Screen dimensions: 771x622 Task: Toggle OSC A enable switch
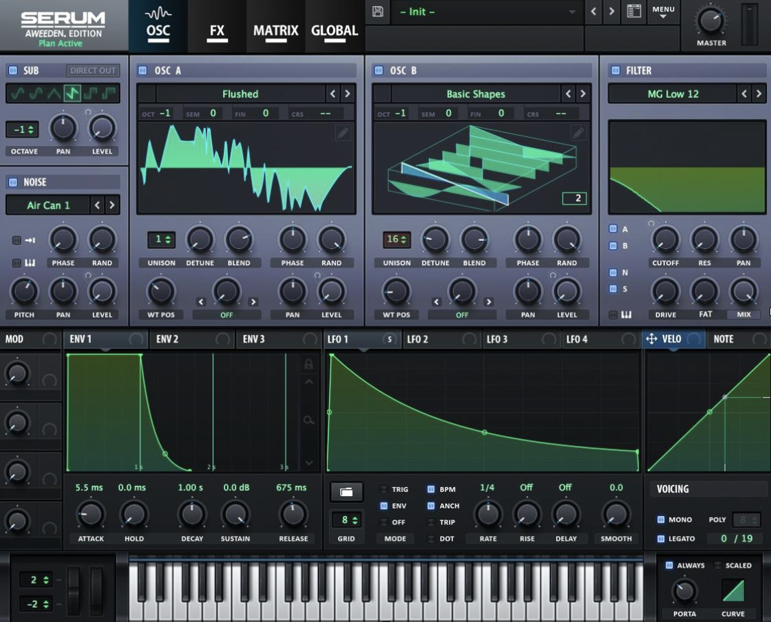(142, 70)
